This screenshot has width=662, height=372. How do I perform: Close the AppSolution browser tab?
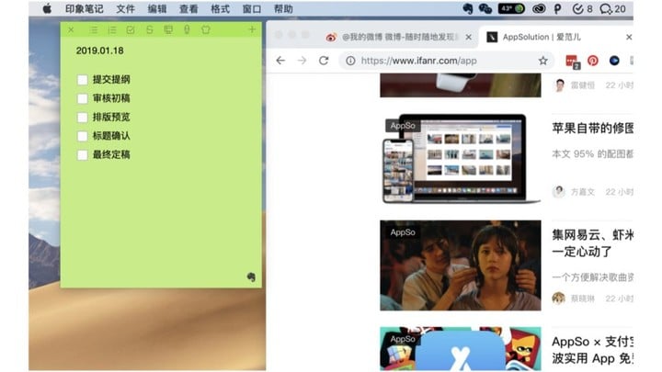tap(629, 37)
